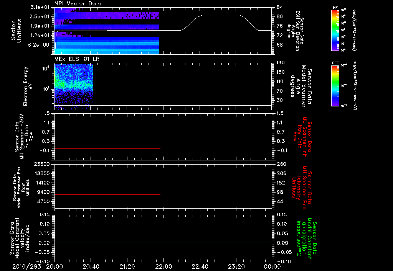Click the DEF color scale bar
Viewport: 393px width, 271px height.
click(x=335, y=85)
